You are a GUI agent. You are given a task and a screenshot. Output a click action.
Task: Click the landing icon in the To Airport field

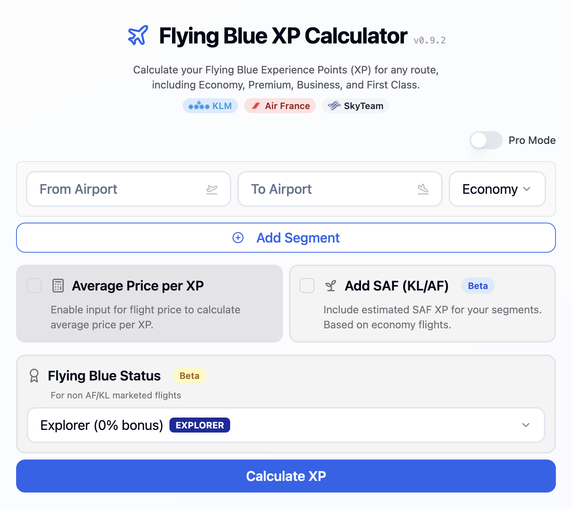click(424, 189)
